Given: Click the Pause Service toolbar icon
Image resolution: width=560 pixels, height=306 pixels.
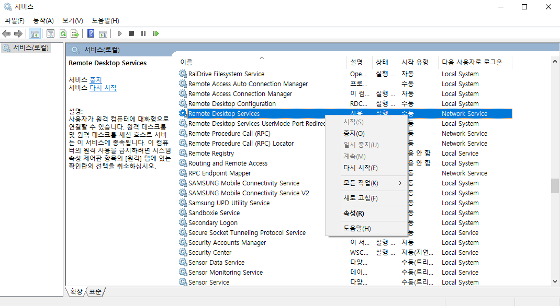Looking at the screenshot, I should [x=143, y=33].
